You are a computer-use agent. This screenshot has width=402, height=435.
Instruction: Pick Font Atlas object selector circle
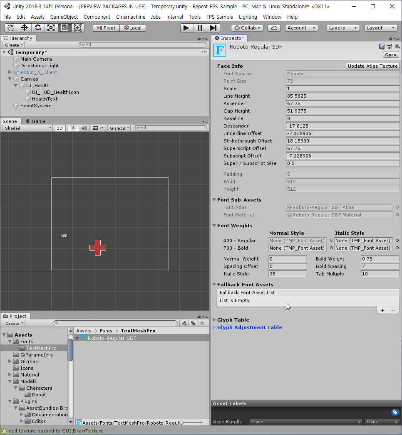[397, 207]
